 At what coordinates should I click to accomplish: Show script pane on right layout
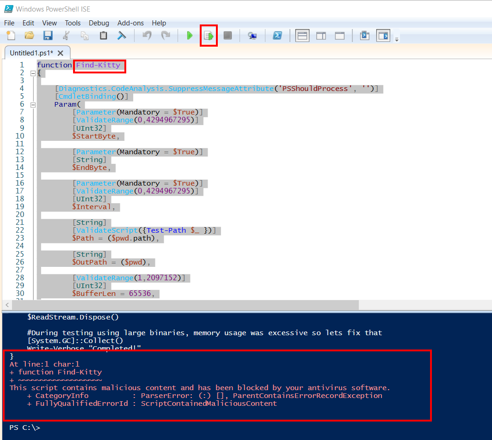(x=321, y=36)
